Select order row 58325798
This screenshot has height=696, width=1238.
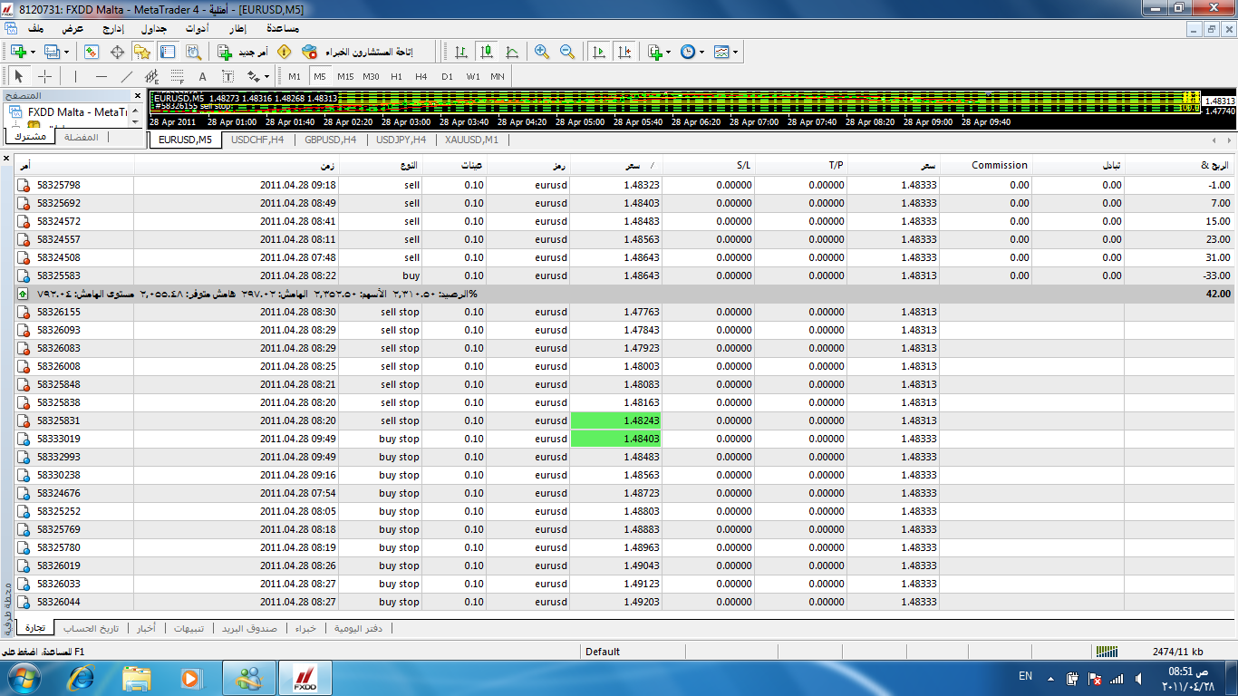click(x=624, y=185)
